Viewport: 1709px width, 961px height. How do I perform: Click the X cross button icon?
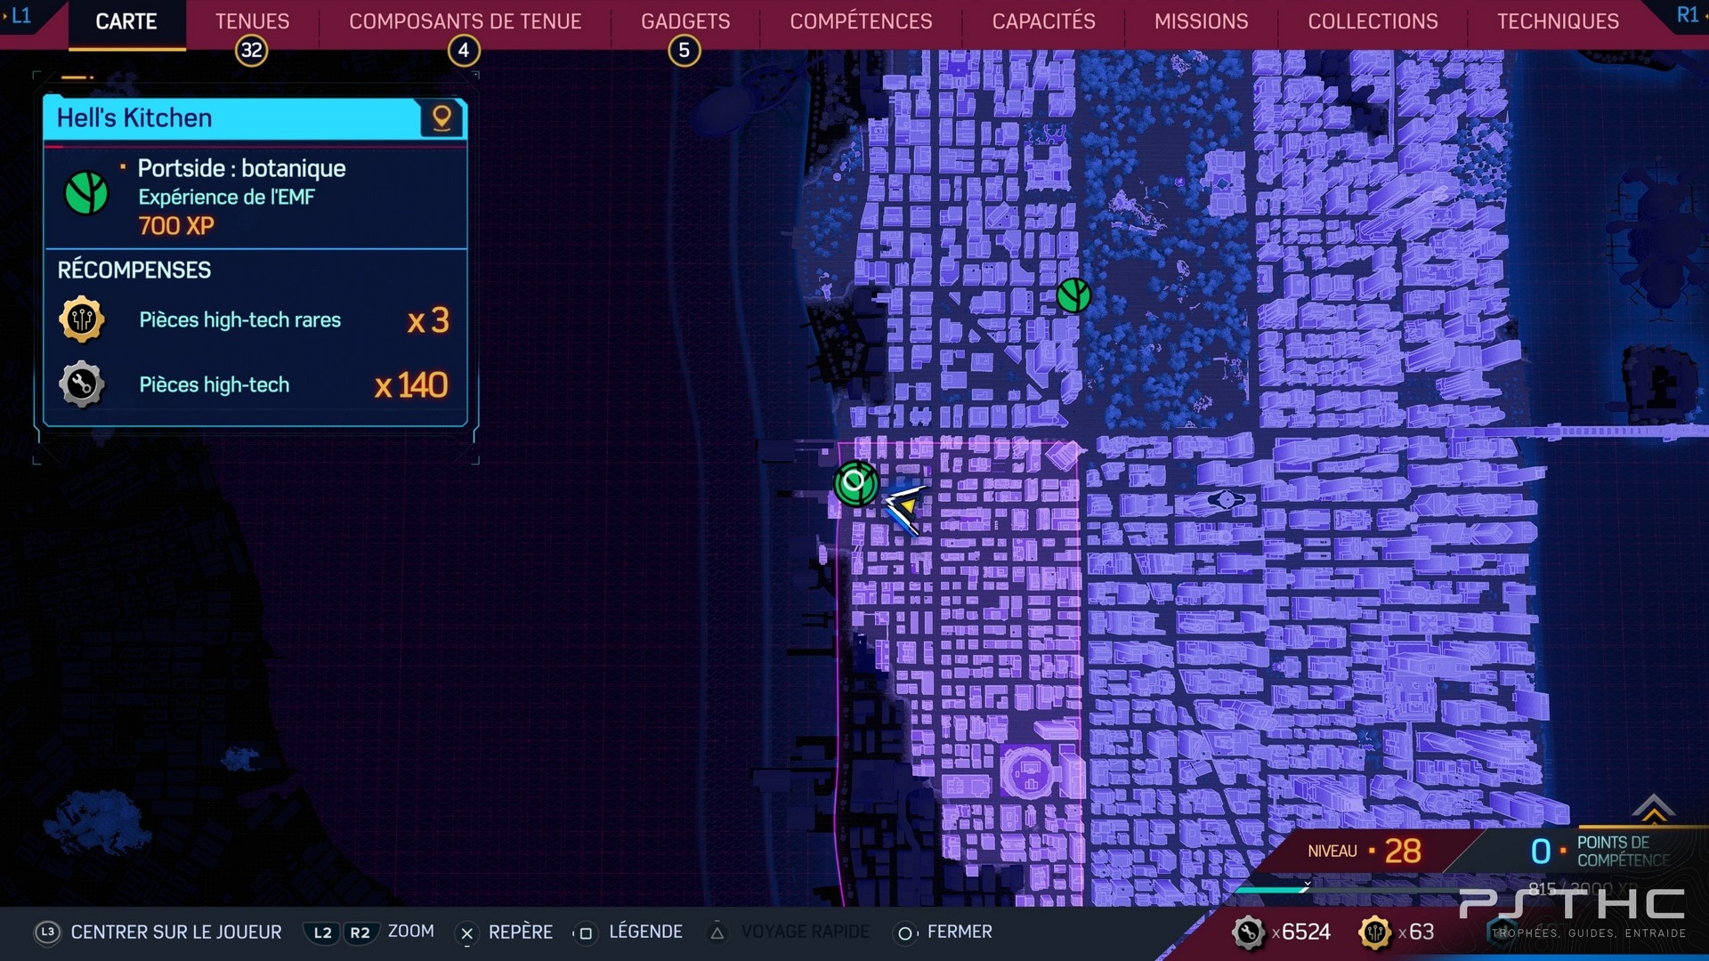(466, 933)
